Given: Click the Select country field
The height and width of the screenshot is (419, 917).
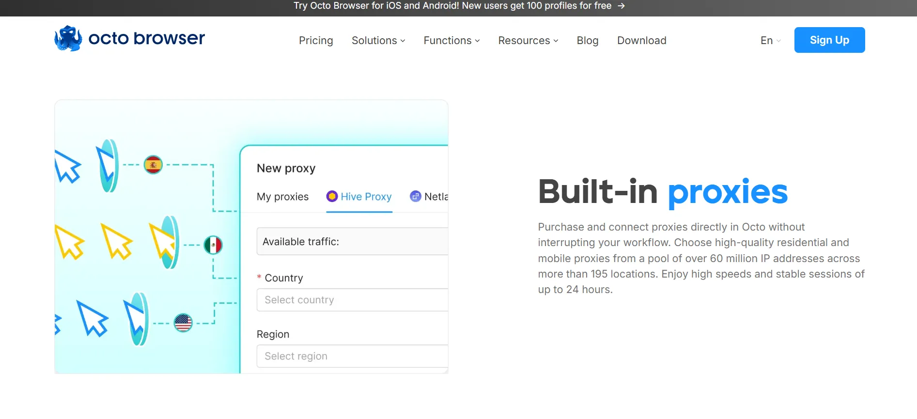Looking at the screenshot, I should (x=352, y=300).
